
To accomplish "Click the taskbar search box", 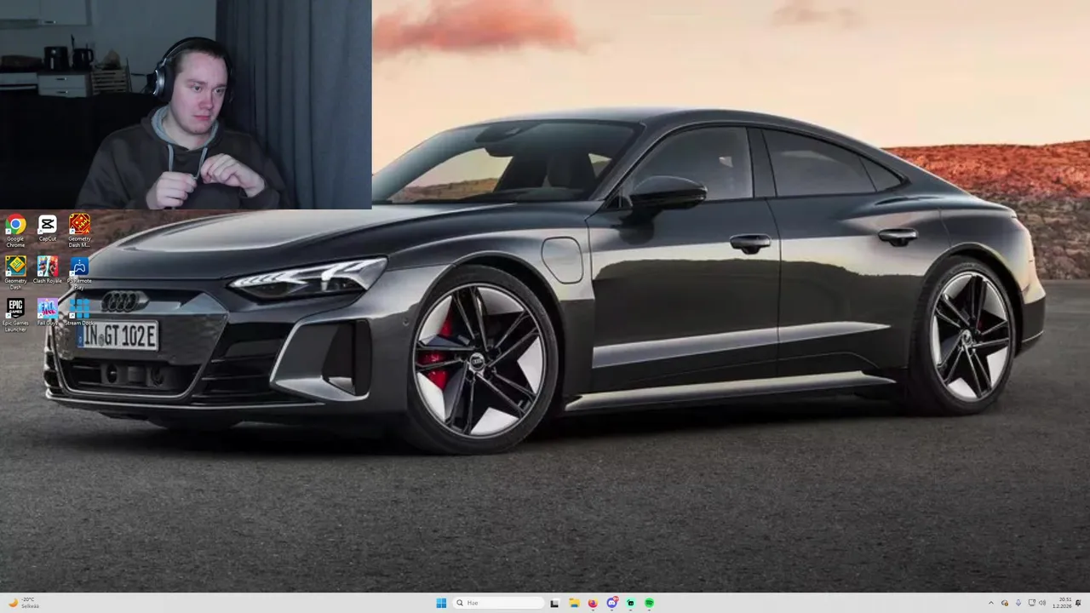I will point(498,603).
